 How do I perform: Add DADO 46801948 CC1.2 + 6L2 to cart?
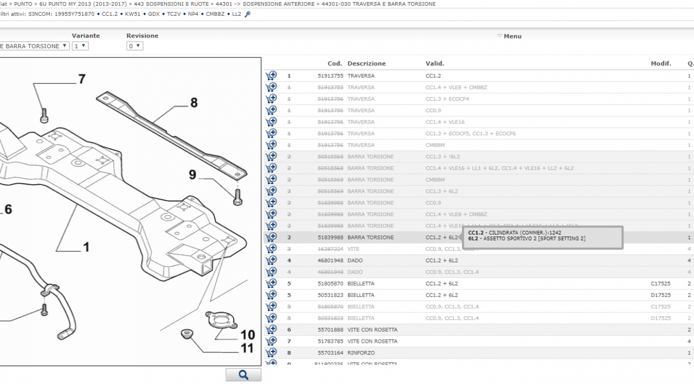[271, 261]
